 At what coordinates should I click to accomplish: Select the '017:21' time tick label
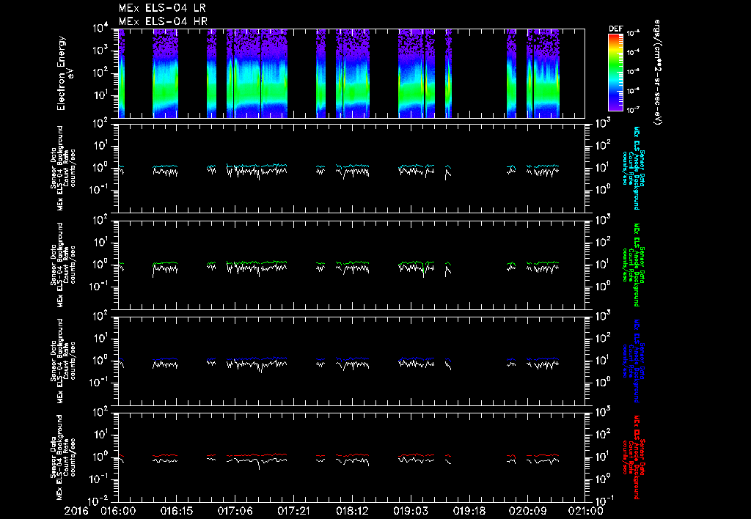(293, 511)
